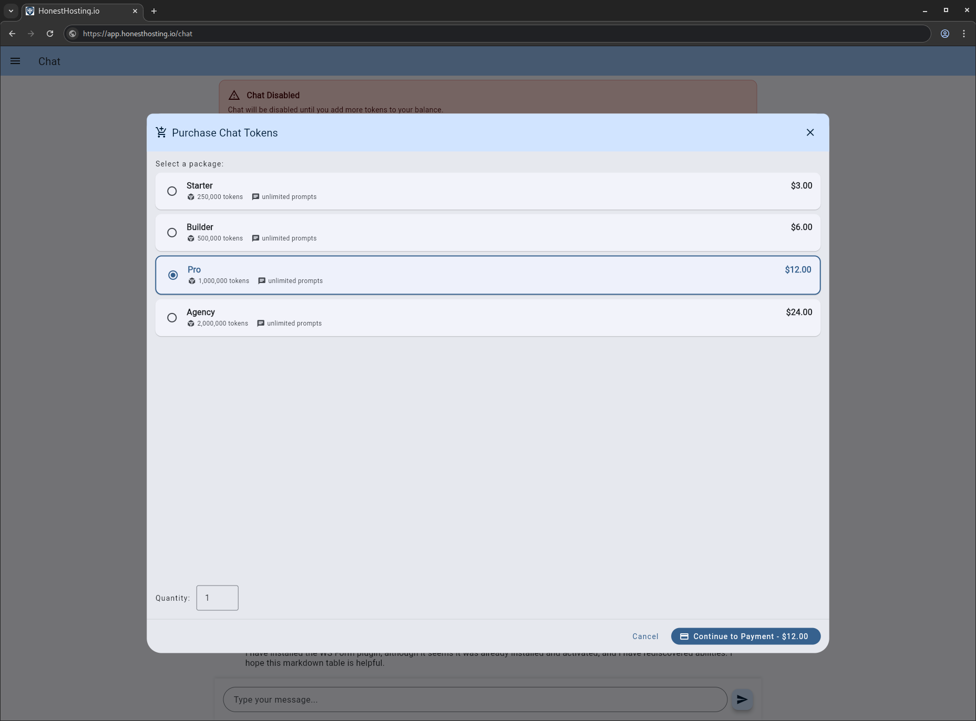Go back using browser back arrow

tap(12, 34)
